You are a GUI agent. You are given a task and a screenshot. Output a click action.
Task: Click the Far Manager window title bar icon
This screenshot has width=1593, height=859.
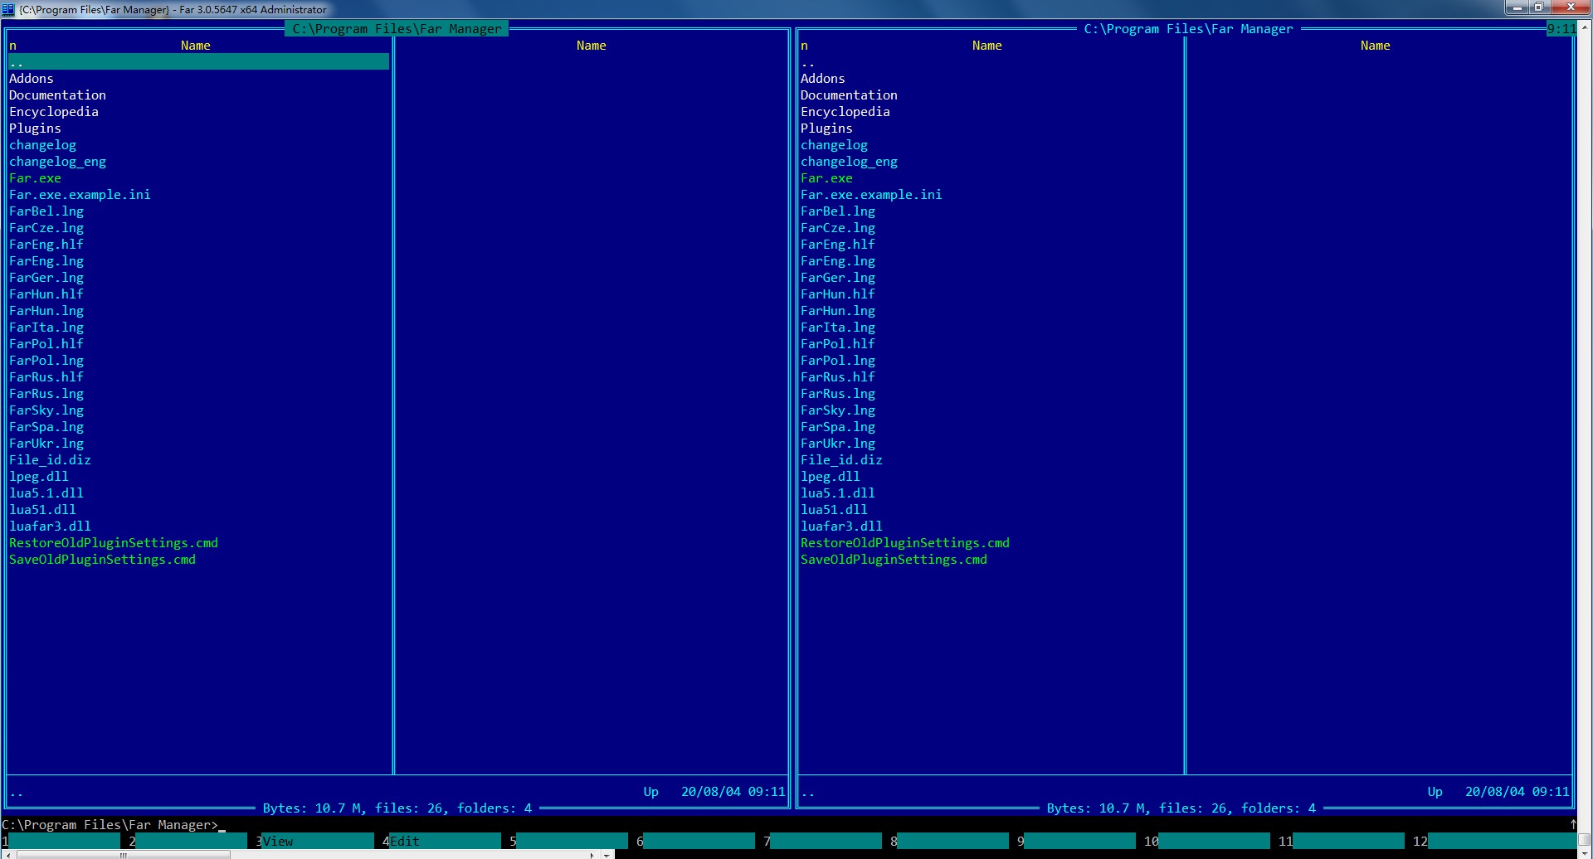8,9
